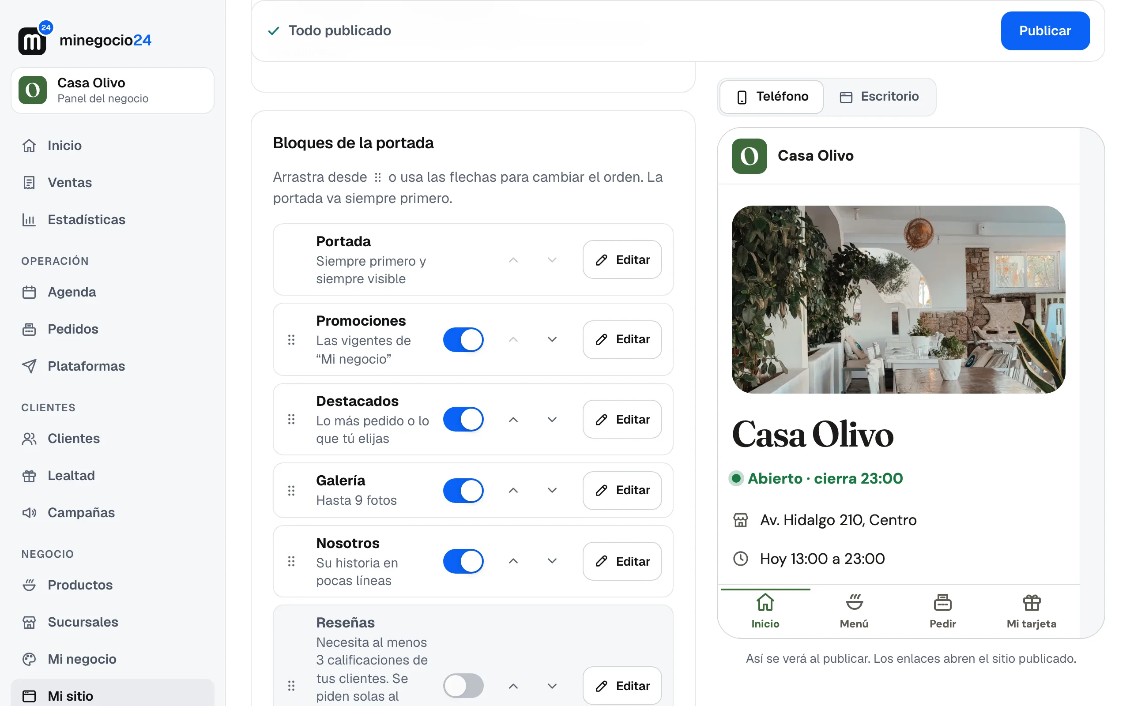The height and width of the screenshot is (706, 1130).
Task: Open Plataformas in the sidebar
Action: point(112,366)
